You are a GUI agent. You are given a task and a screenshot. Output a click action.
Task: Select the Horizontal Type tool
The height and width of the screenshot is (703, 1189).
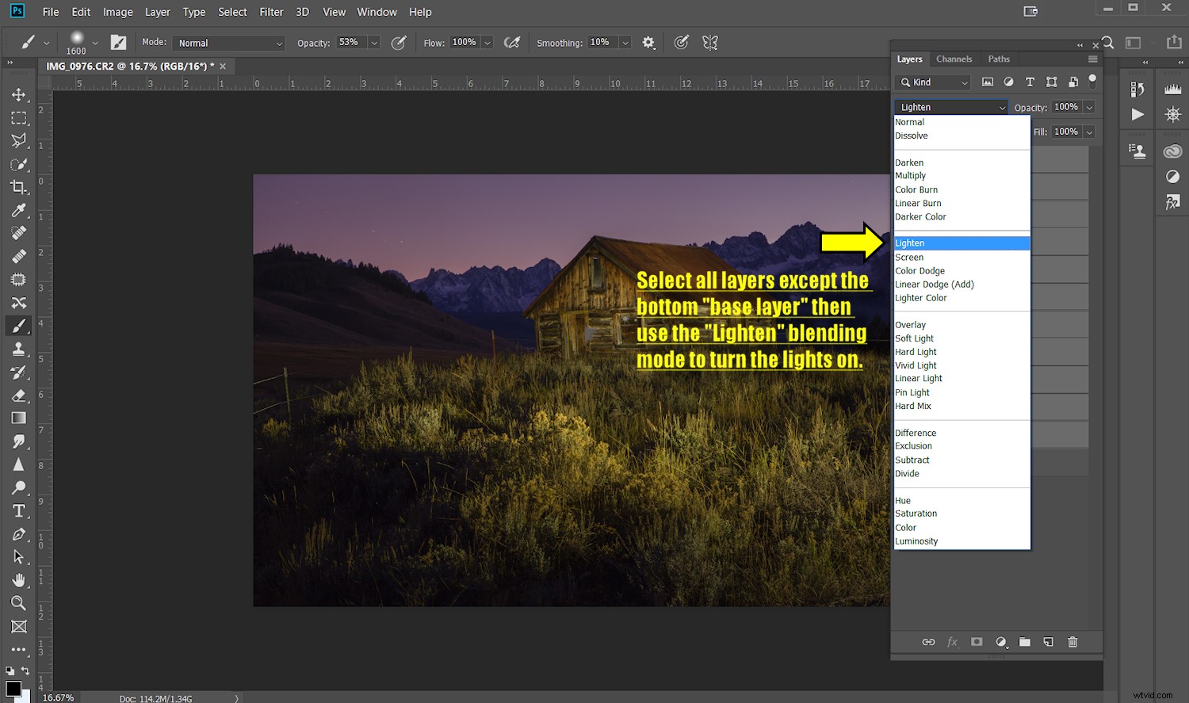[x=20, y=511]
